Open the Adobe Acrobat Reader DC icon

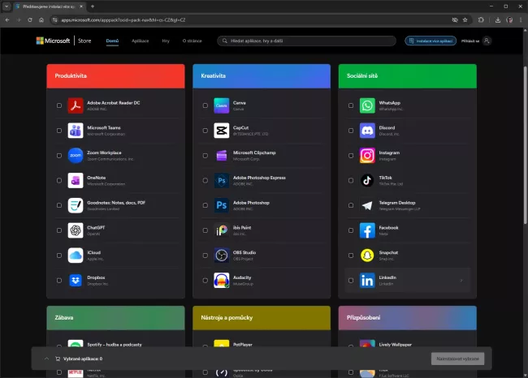(x=76, y=105)
